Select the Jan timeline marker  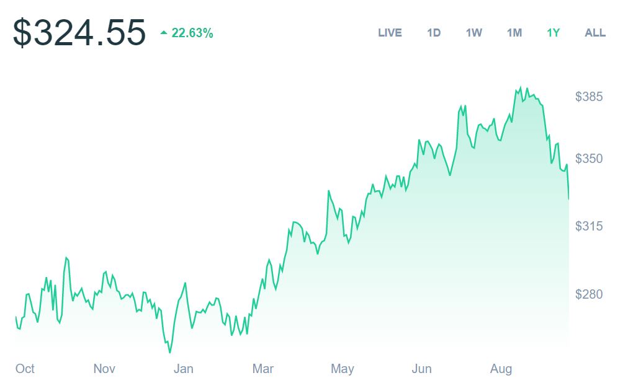(x=183, y=369)
